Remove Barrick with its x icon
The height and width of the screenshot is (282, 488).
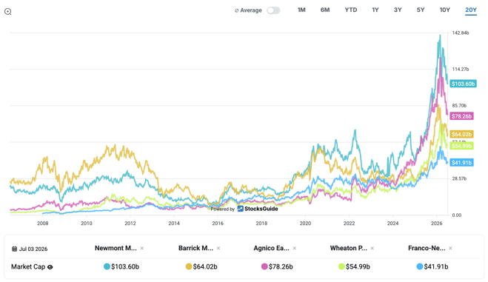point(218,248)
